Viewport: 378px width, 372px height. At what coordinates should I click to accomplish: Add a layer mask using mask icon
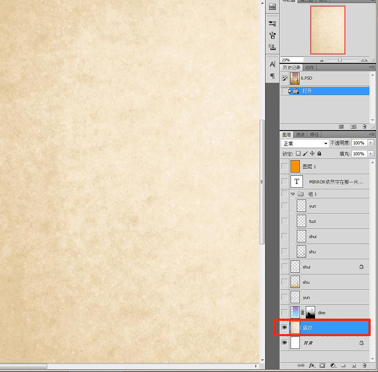[322, 365]
